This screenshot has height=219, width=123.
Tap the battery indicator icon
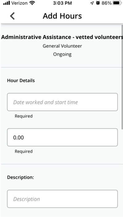pos(117,3)
